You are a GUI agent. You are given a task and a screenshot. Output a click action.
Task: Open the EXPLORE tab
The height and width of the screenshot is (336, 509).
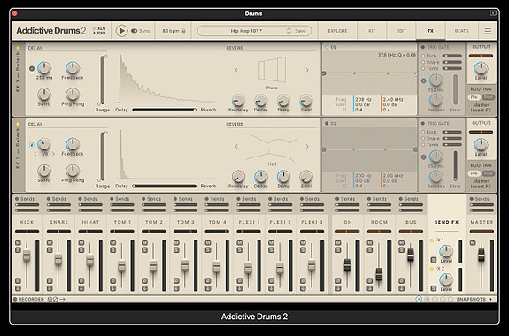point(337,31)
